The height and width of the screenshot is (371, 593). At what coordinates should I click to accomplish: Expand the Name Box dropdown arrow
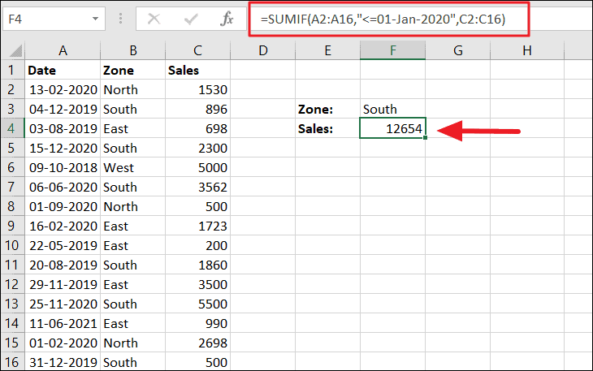[96, 18]
